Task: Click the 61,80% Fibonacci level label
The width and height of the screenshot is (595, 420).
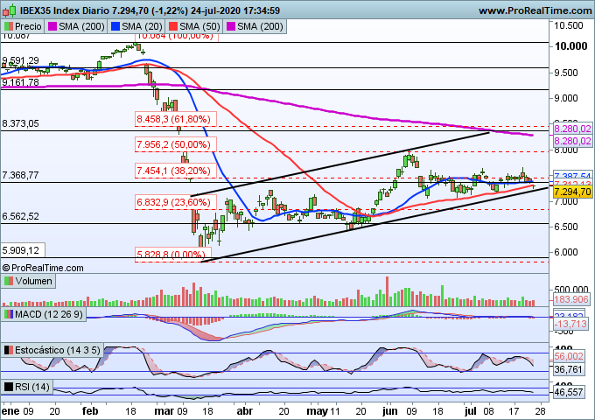Action: [x=172, y=117]
